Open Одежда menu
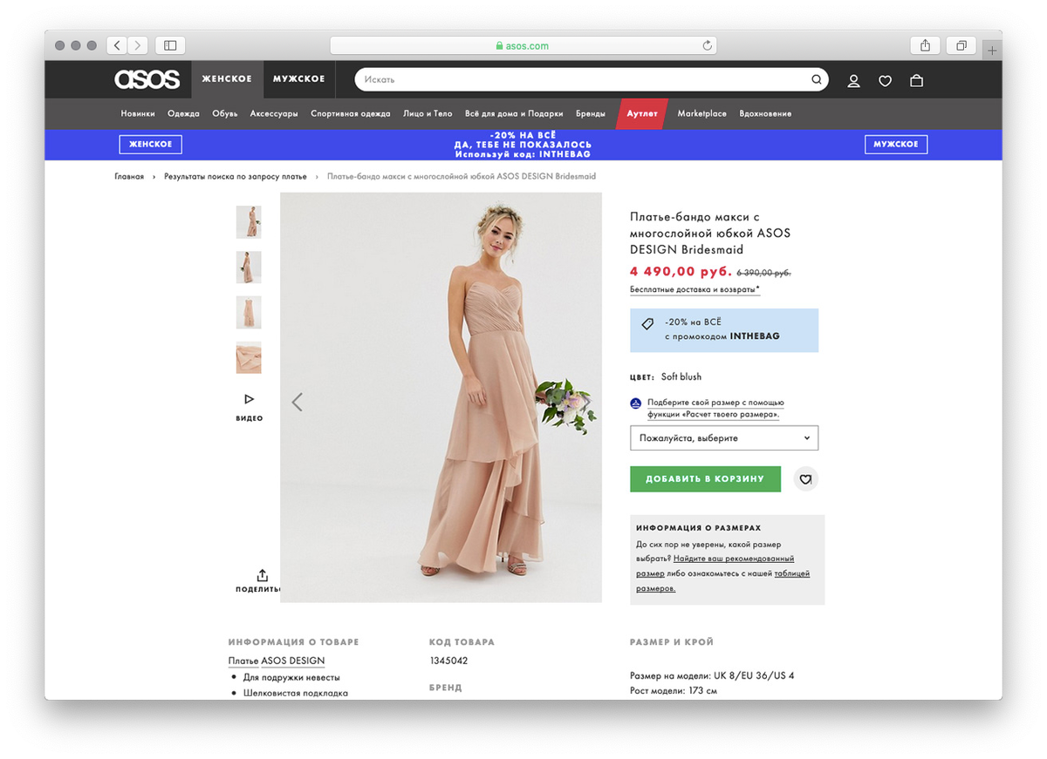Screen dimensions: 1047x759 point(183,114)
